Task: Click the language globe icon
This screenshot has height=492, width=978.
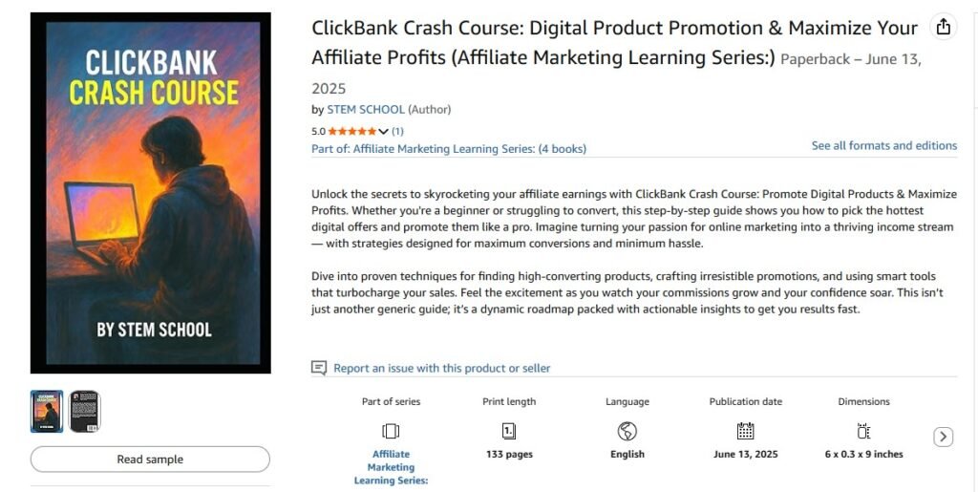Action: click(627, 431)
